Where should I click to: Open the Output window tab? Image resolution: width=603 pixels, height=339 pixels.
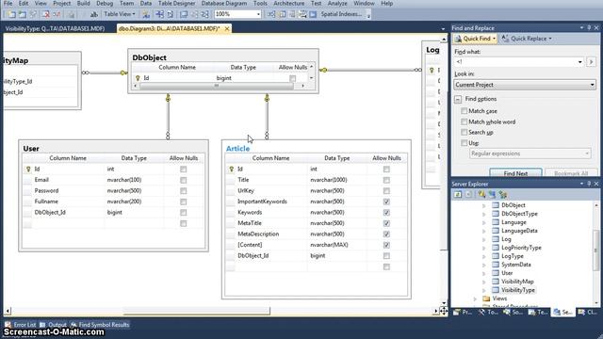point(53,325)
